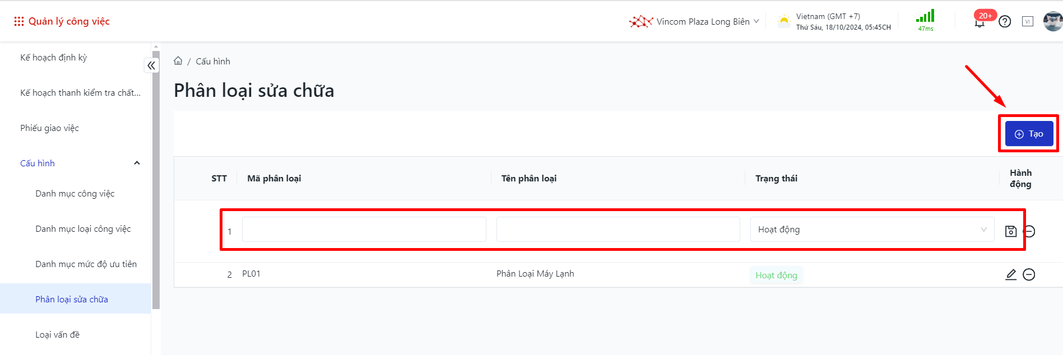Delete the PL01 row with minus icon

click(x=1029, y=274)
